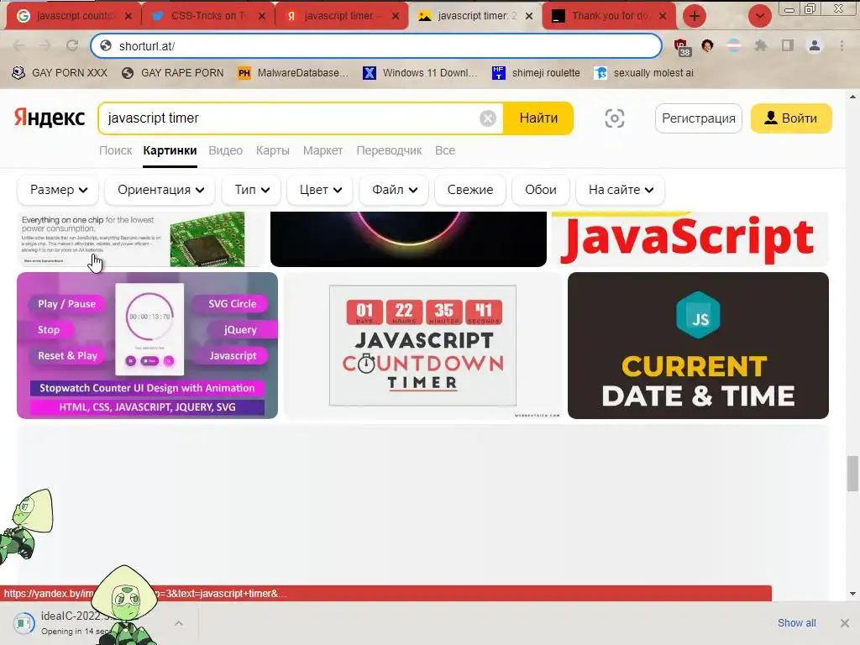Open the Карты tab
The image size is (860, 645).
tap(273, 150)
